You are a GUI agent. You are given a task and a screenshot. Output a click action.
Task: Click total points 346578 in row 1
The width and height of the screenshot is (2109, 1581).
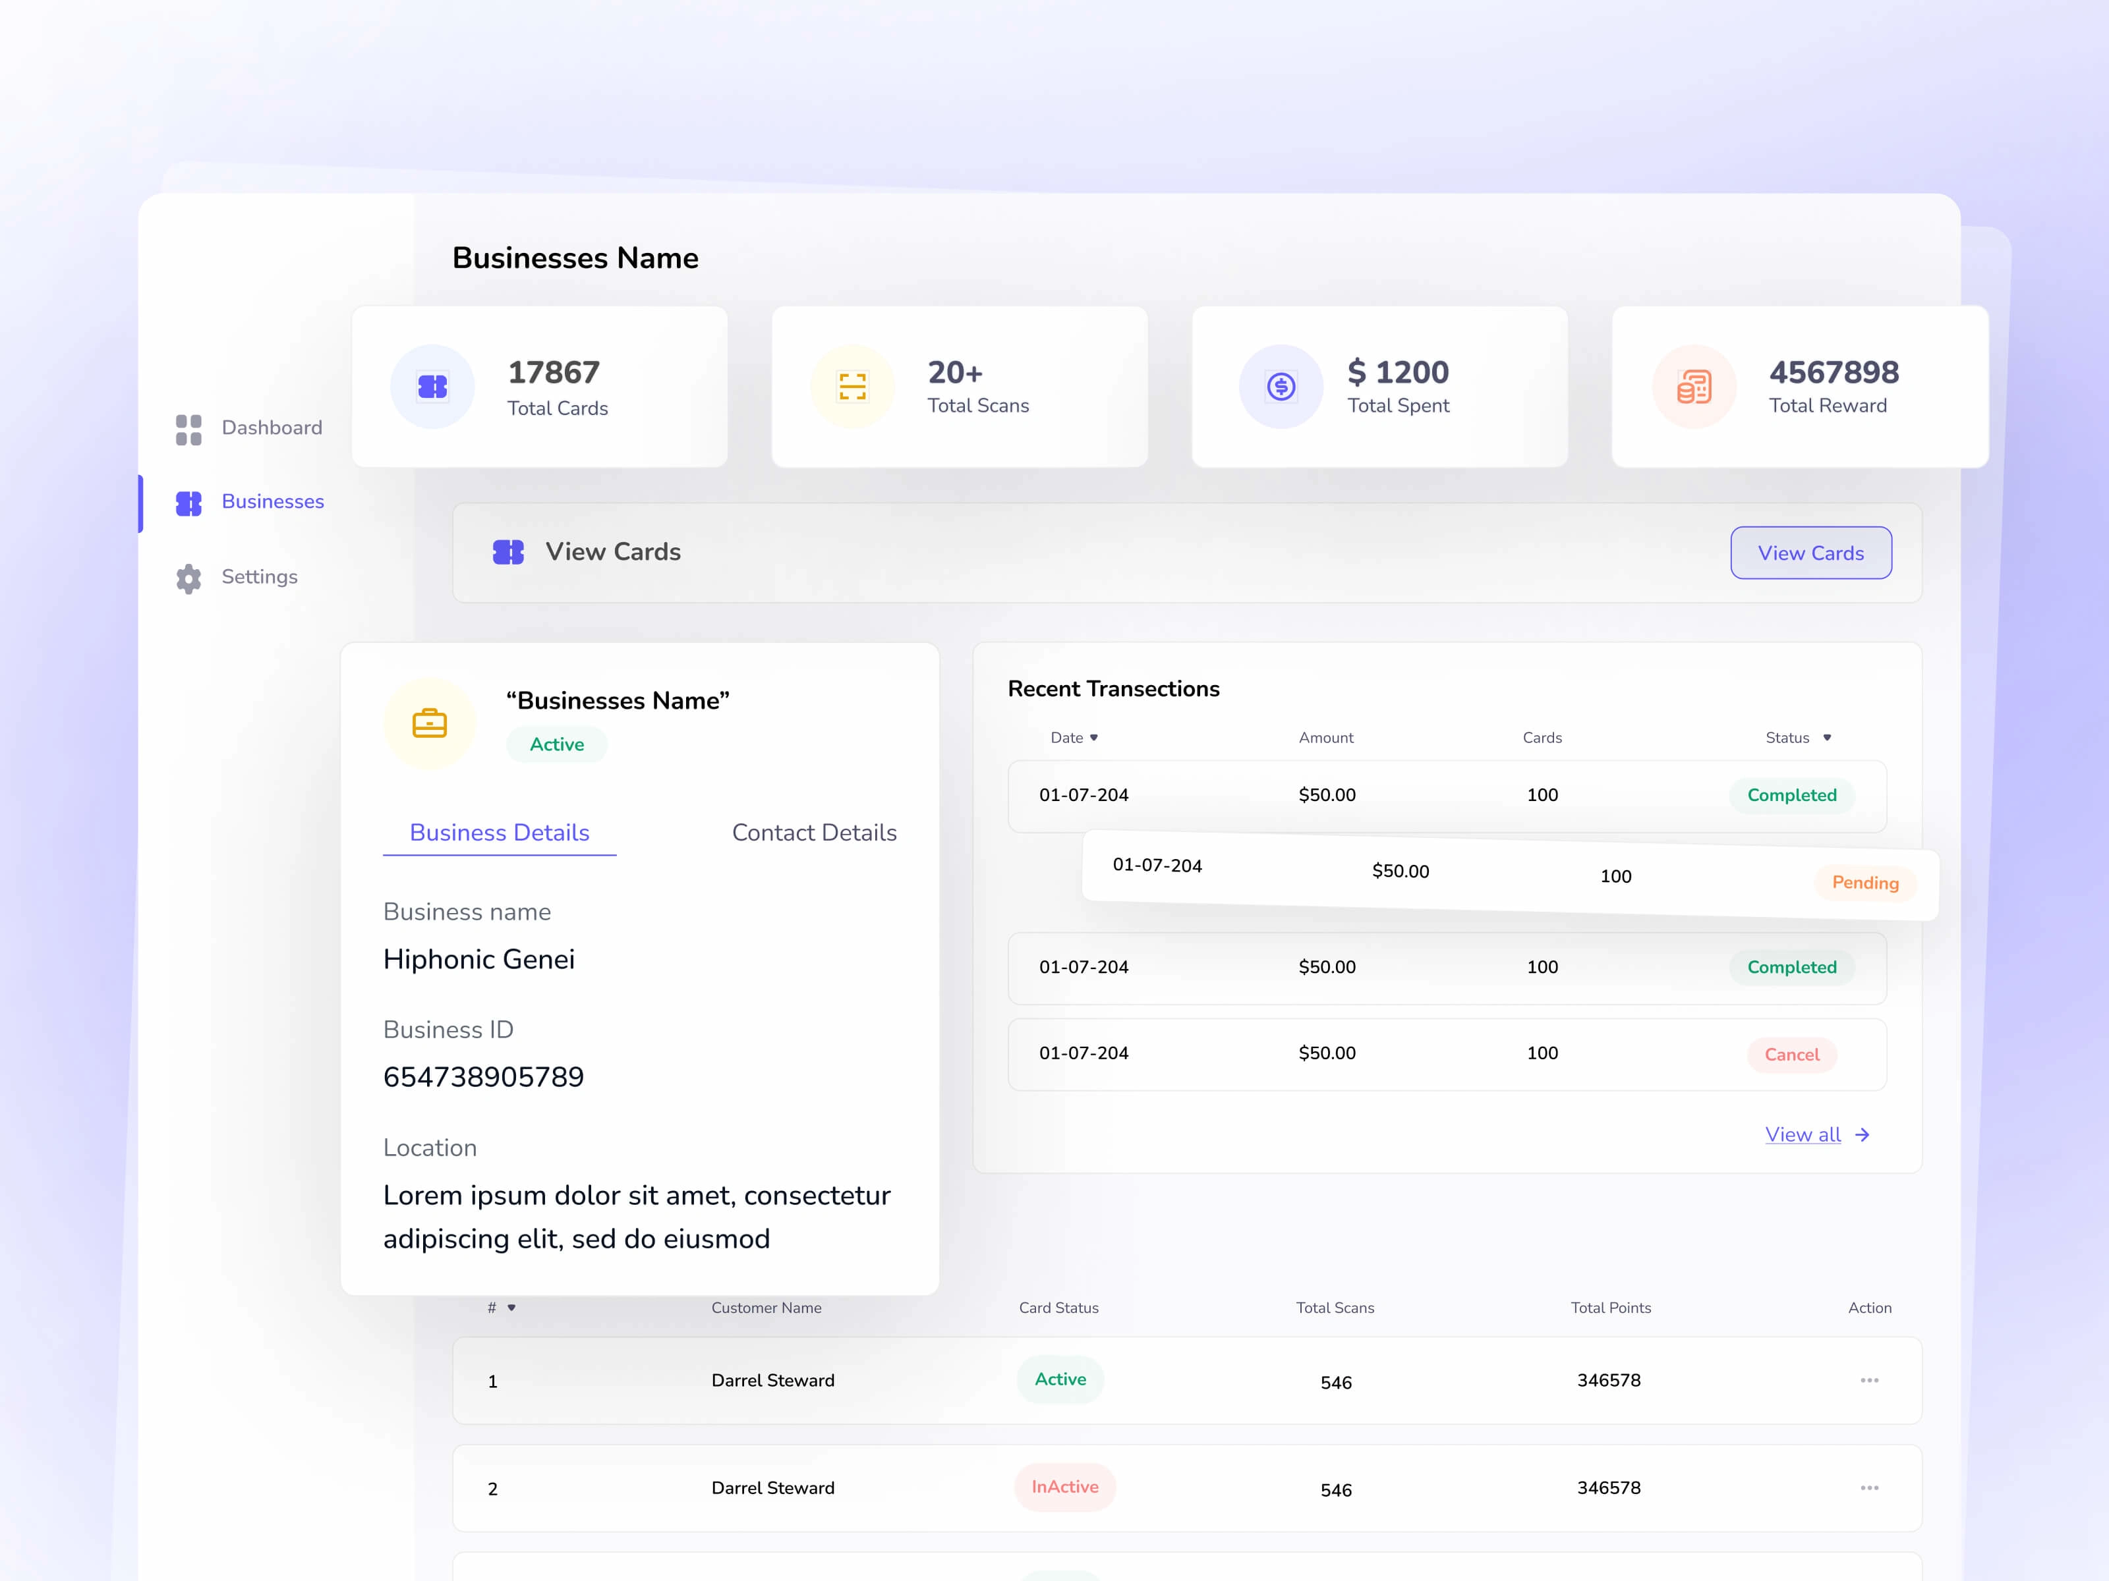[x=1609, y=1380]
